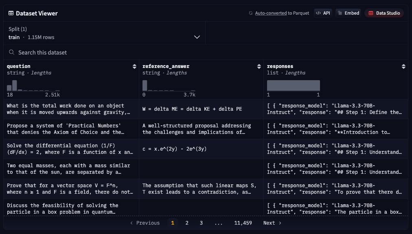The image size is (412, 234).
Task: Jump to last page 11,459
Action: pyautogui.click(x=243, y=223)
